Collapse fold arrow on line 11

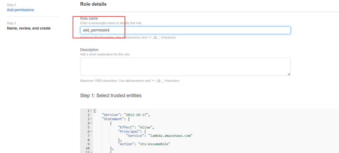tap(91, 152)
